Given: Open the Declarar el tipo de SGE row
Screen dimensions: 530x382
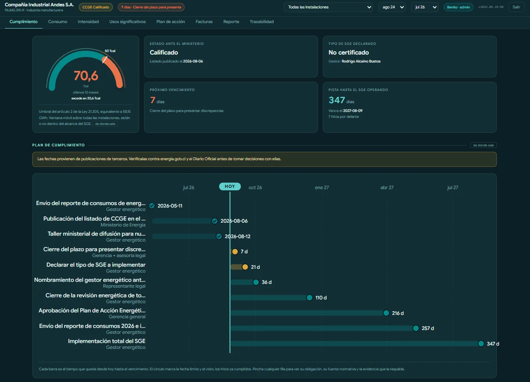Looking at the screenshot, I should [x=96, y=268].
